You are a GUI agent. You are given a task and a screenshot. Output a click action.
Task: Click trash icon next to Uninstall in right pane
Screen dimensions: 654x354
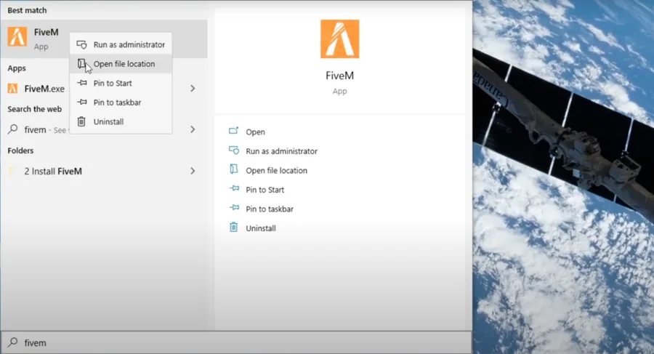[x=233, y=227]
